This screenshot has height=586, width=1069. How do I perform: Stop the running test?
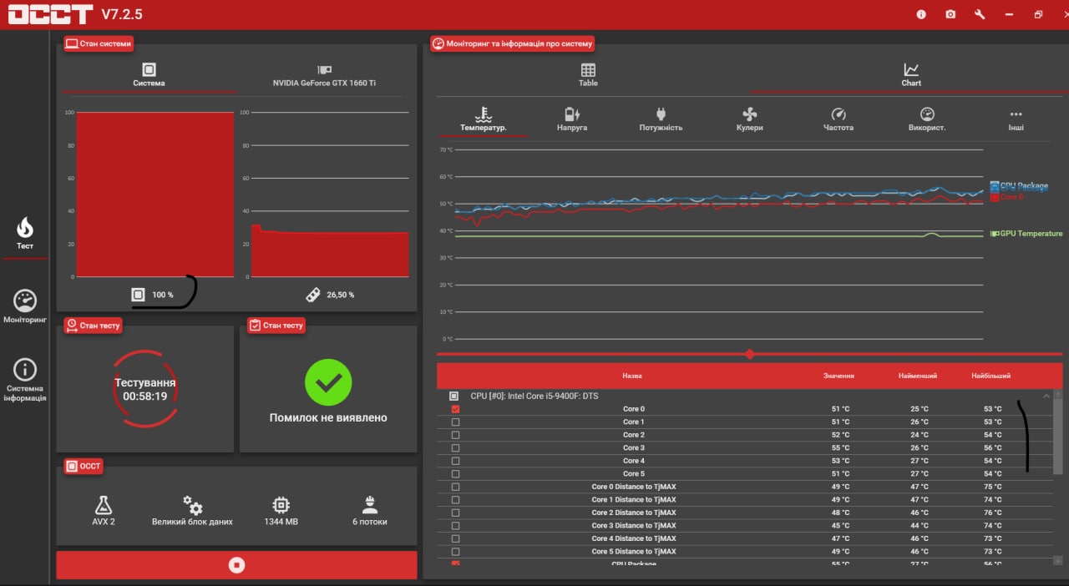click(236, 565)
